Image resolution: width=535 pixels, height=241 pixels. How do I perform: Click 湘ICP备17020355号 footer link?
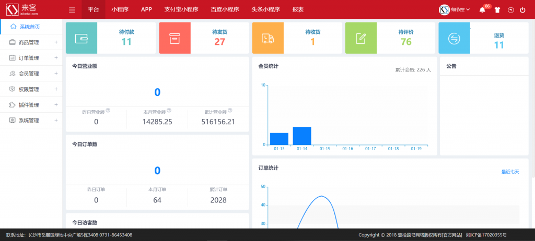coord(486,235)
